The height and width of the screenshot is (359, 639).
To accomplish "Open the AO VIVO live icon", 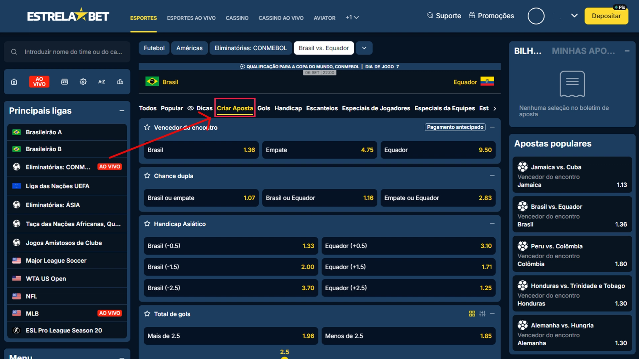I will pyautogui.click(x=39, y=82).
